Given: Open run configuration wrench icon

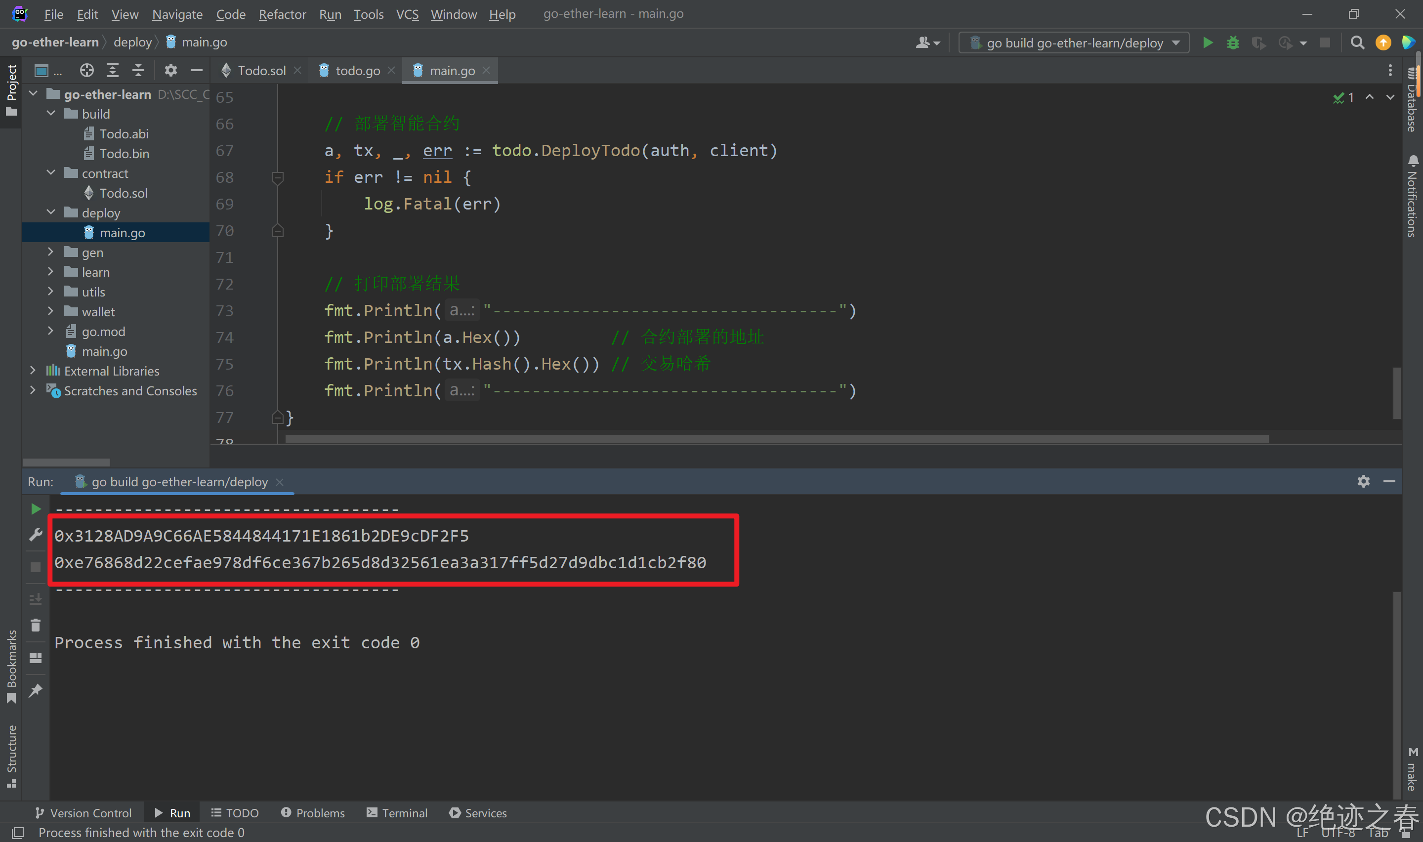Looking at the screenshot, I should [36, 535].
